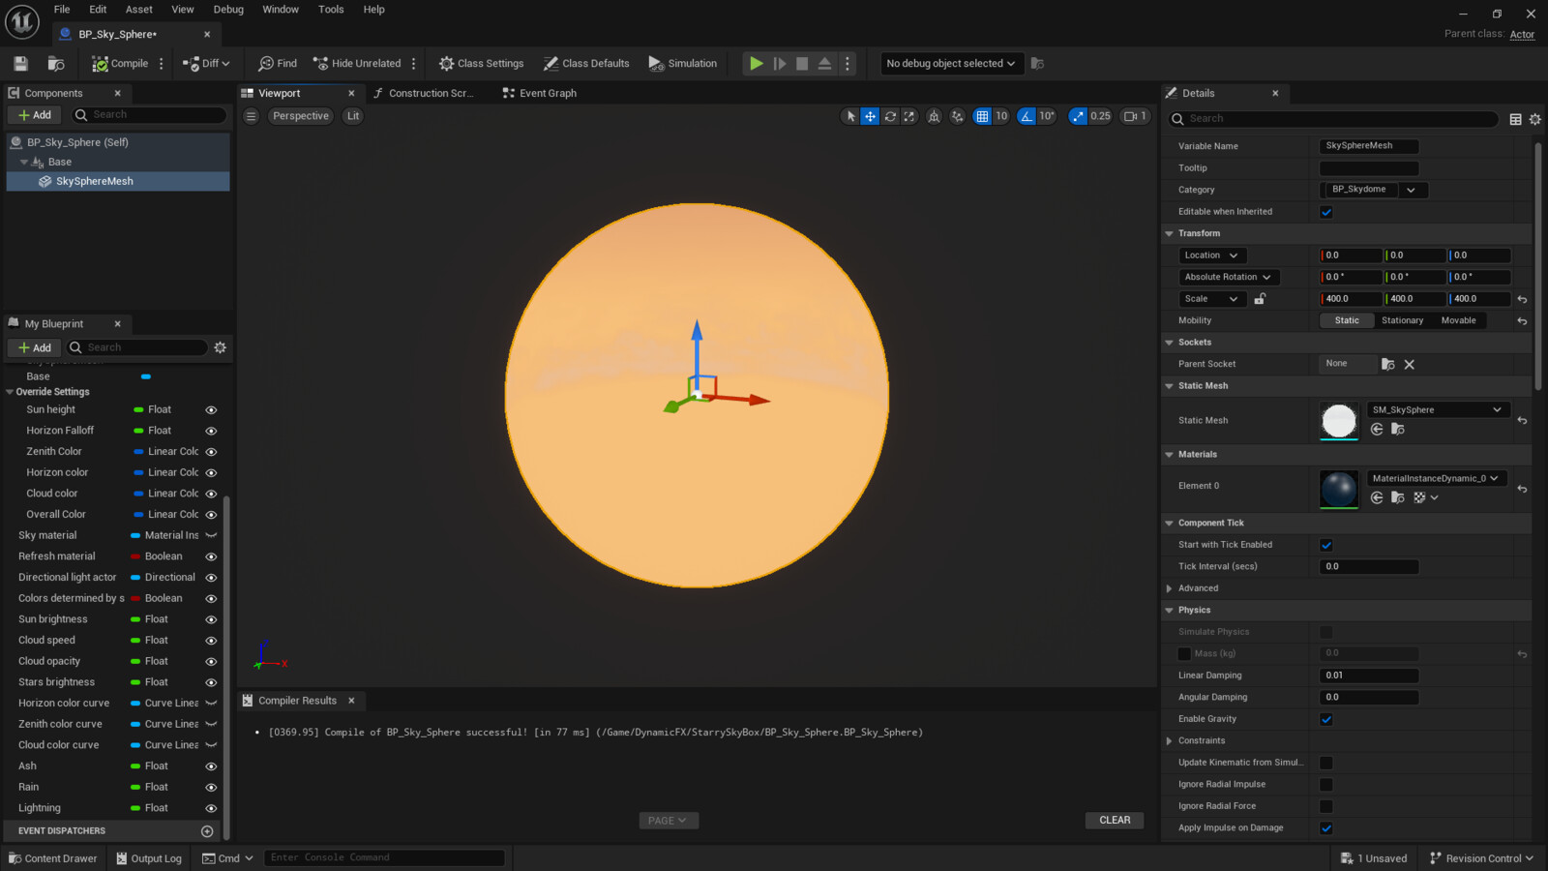
Task: Browse to asset in Content Browser icon
Action: 56,64
